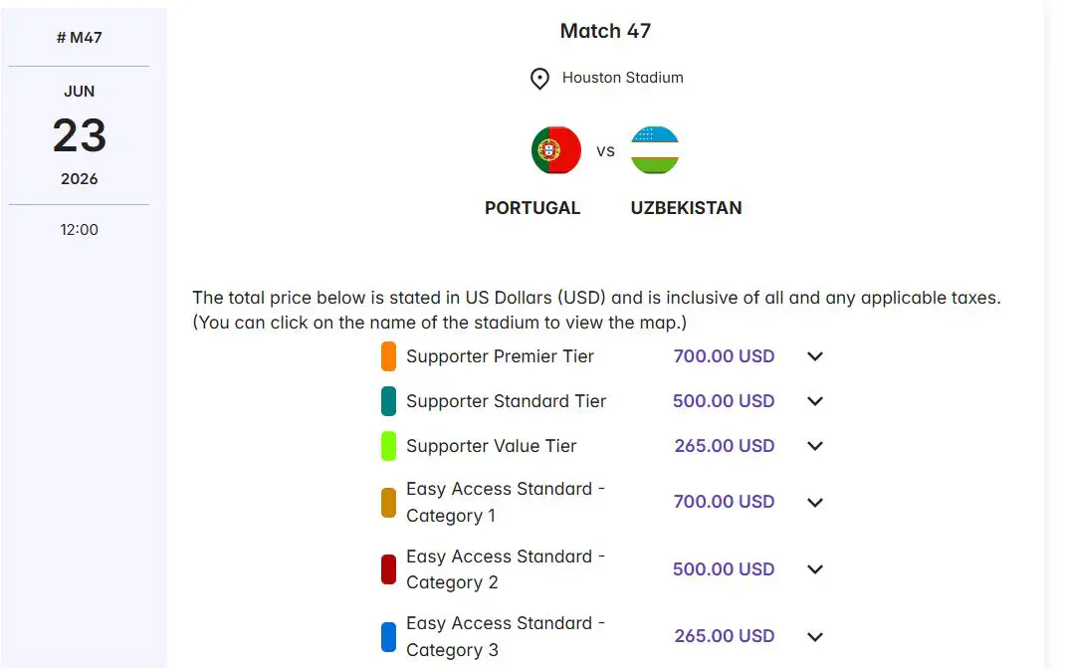1066x669 pixels.
Task: Expand Easy Access Standard Category 3 chevron
Action: 815,636
